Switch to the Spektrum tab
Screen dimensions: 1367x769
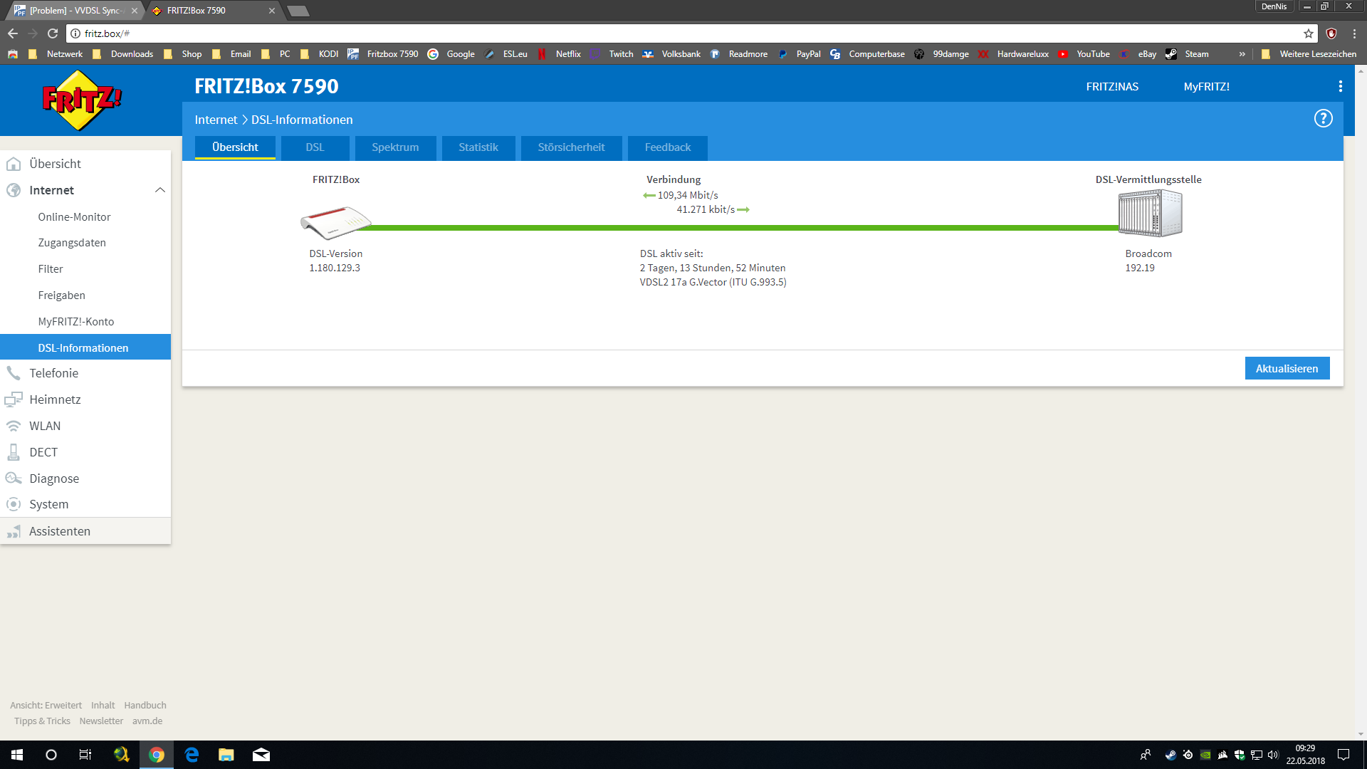point(395,147)
